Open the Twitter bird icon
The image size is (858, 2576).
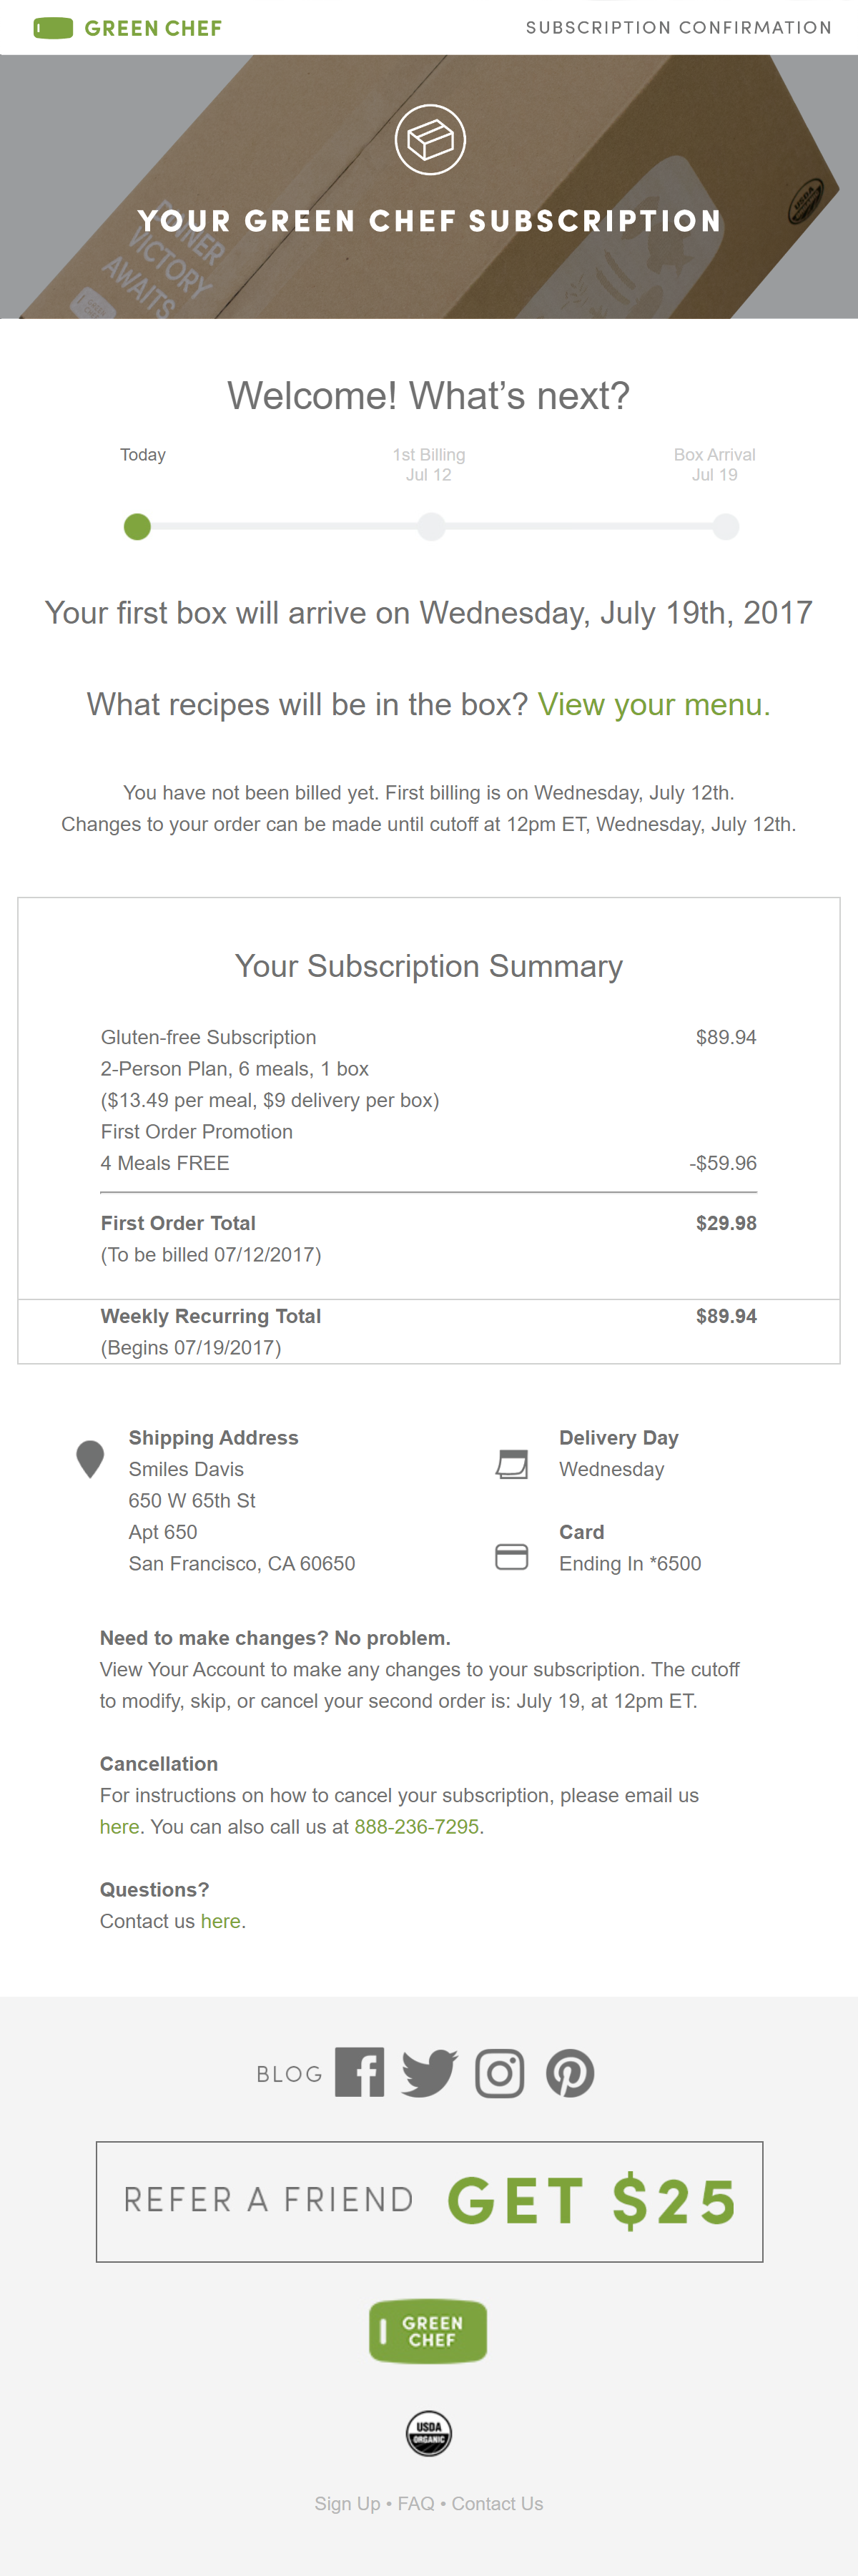[x=429, y=2073]
